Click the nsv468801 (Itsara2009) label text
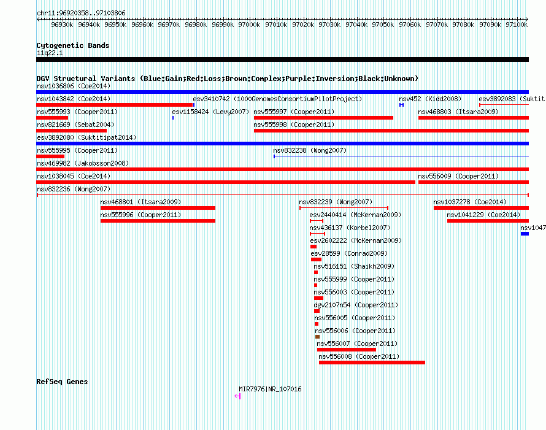 pyautogui.click(x=140, y=202)
